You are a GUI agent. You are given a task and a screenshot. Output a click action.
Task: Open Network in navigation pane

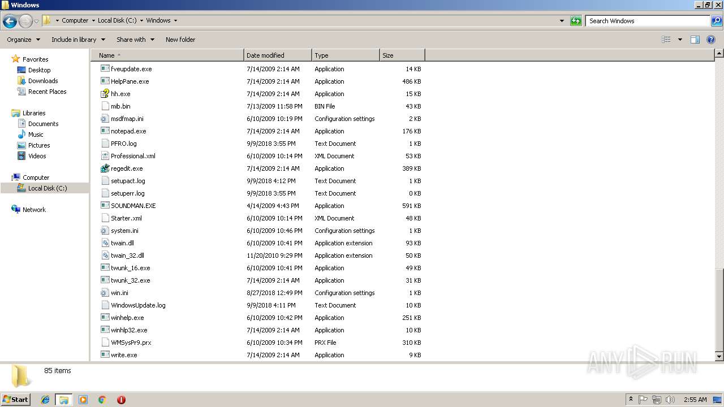pos(34,210)
